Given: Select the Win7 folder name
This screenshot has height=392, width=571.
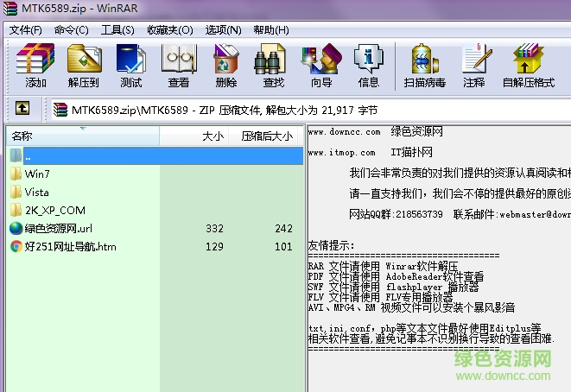Looking at the screenshot, I should point(37,174).
